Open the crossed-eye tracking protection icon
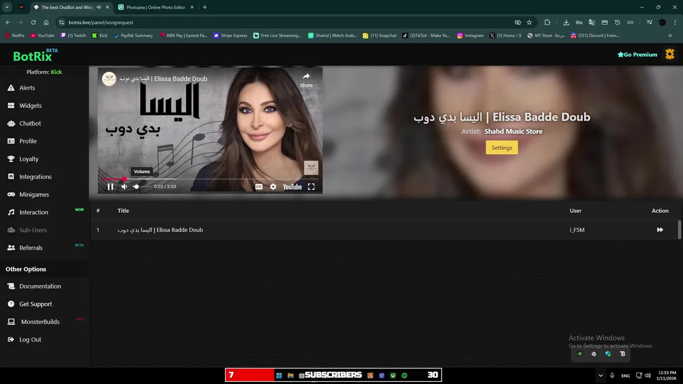The height and width of the screenshot is (384, 683). coord(518,22)
